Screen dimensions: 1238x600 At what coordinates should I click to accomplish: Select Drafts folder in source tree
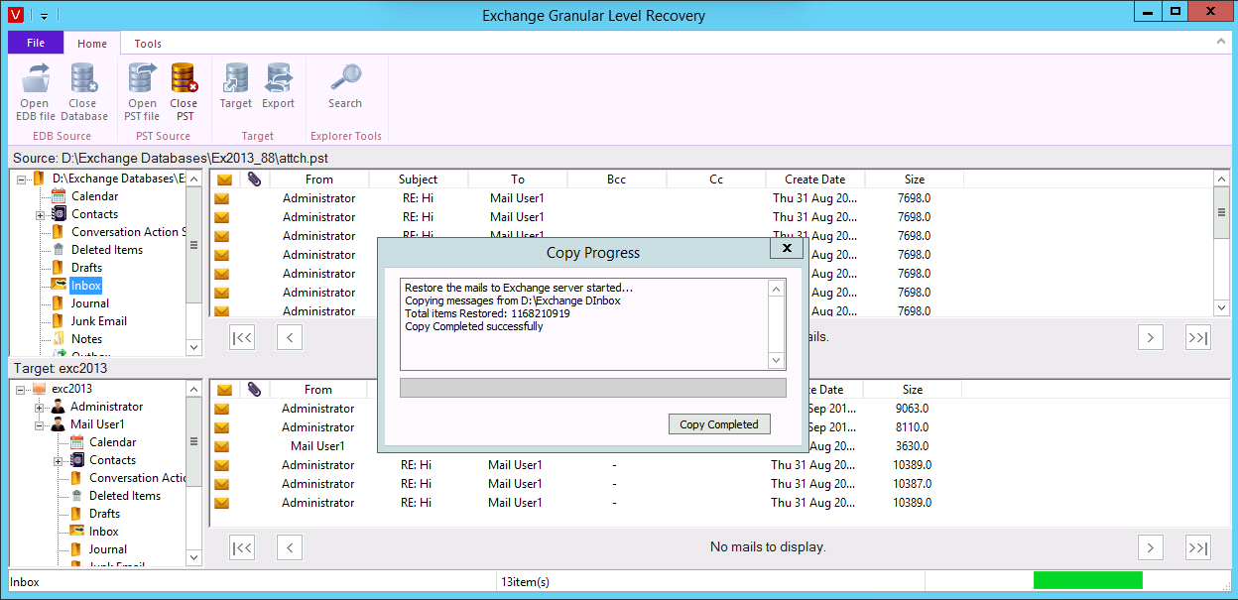point(87,268)
